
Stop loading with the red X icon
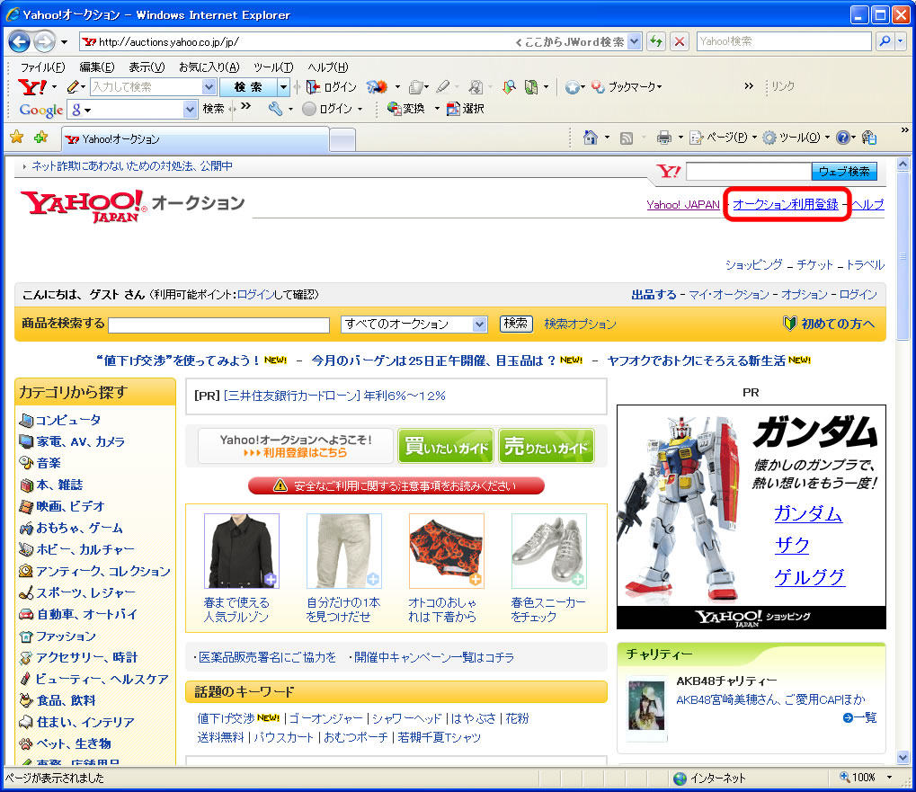679,41
